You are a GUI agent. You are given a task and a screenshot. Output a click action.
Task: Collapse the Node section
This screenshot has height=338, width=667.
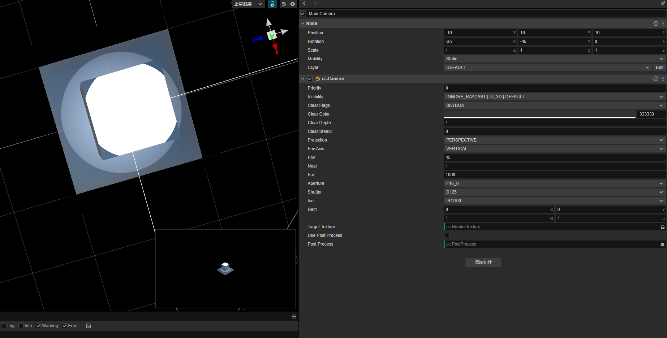(303, 23)
